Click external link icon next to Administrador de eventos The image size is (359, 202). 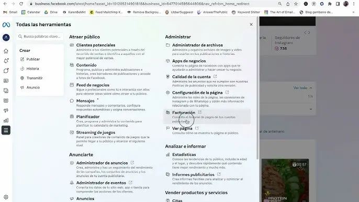(130, 182)
